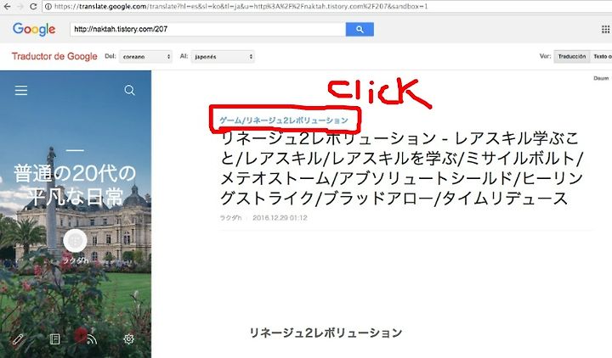The height and width of the screenshot is (358, 612).
Task: Click the round profile avatar
Action: [75, 241]
